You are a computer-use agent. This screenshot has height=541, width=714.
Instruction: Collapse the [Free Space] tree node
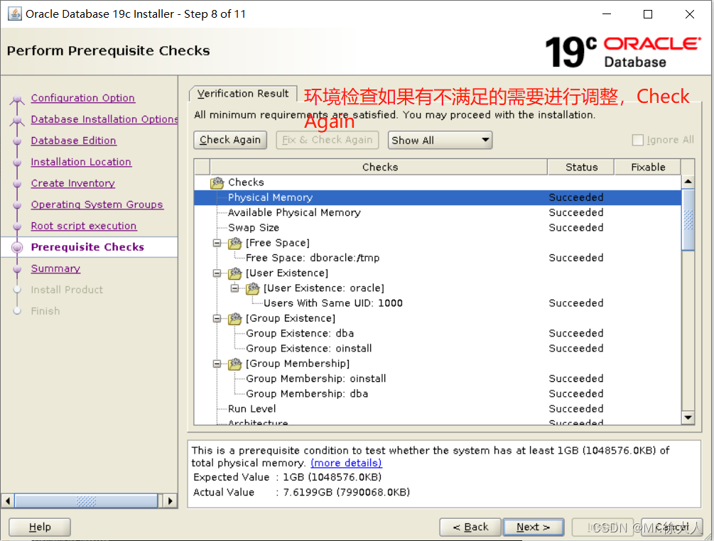pos(217,243)
